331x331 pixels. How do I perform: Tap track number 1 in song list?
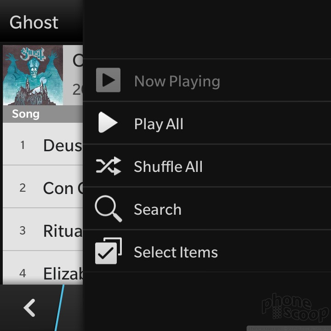pyautogui.click(x=23, y=145)
